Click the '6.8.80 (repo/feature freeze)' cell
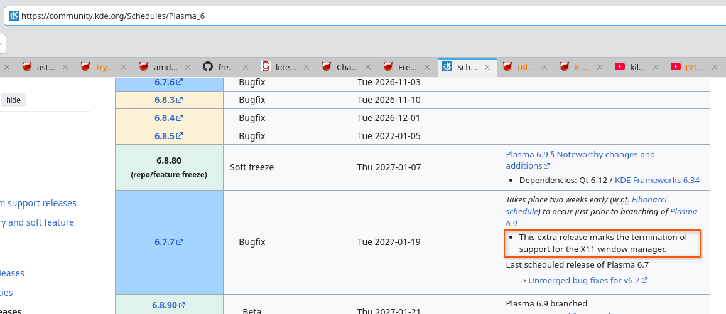Image resolution: width=726 pixels, height=314 pixels. coord(169,167)
